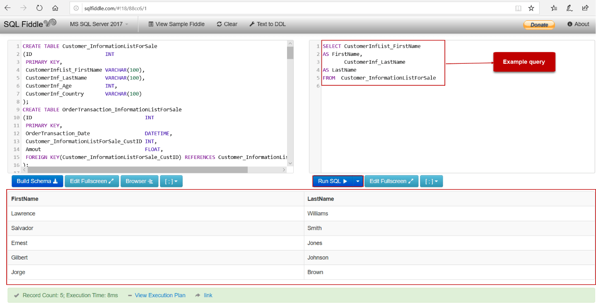Click the link shortcut in the results bar
Screen dimensions: 596x303
(x=207, y=295)
